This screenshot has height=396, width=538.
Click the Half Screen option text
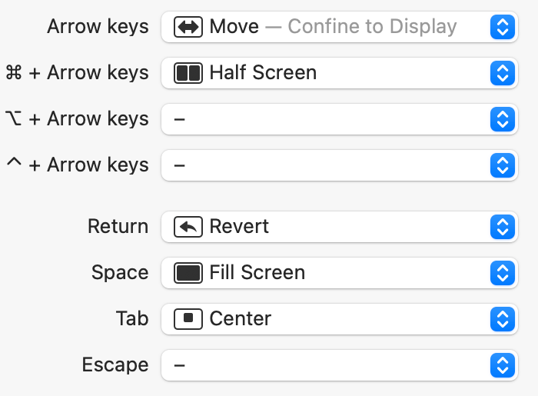[x=263, y=73]
